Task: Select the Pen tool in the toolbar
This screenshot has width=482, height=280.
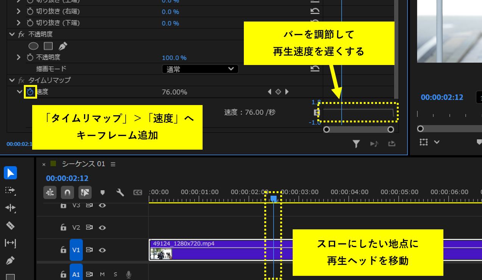Action: [x=10, y=260]
